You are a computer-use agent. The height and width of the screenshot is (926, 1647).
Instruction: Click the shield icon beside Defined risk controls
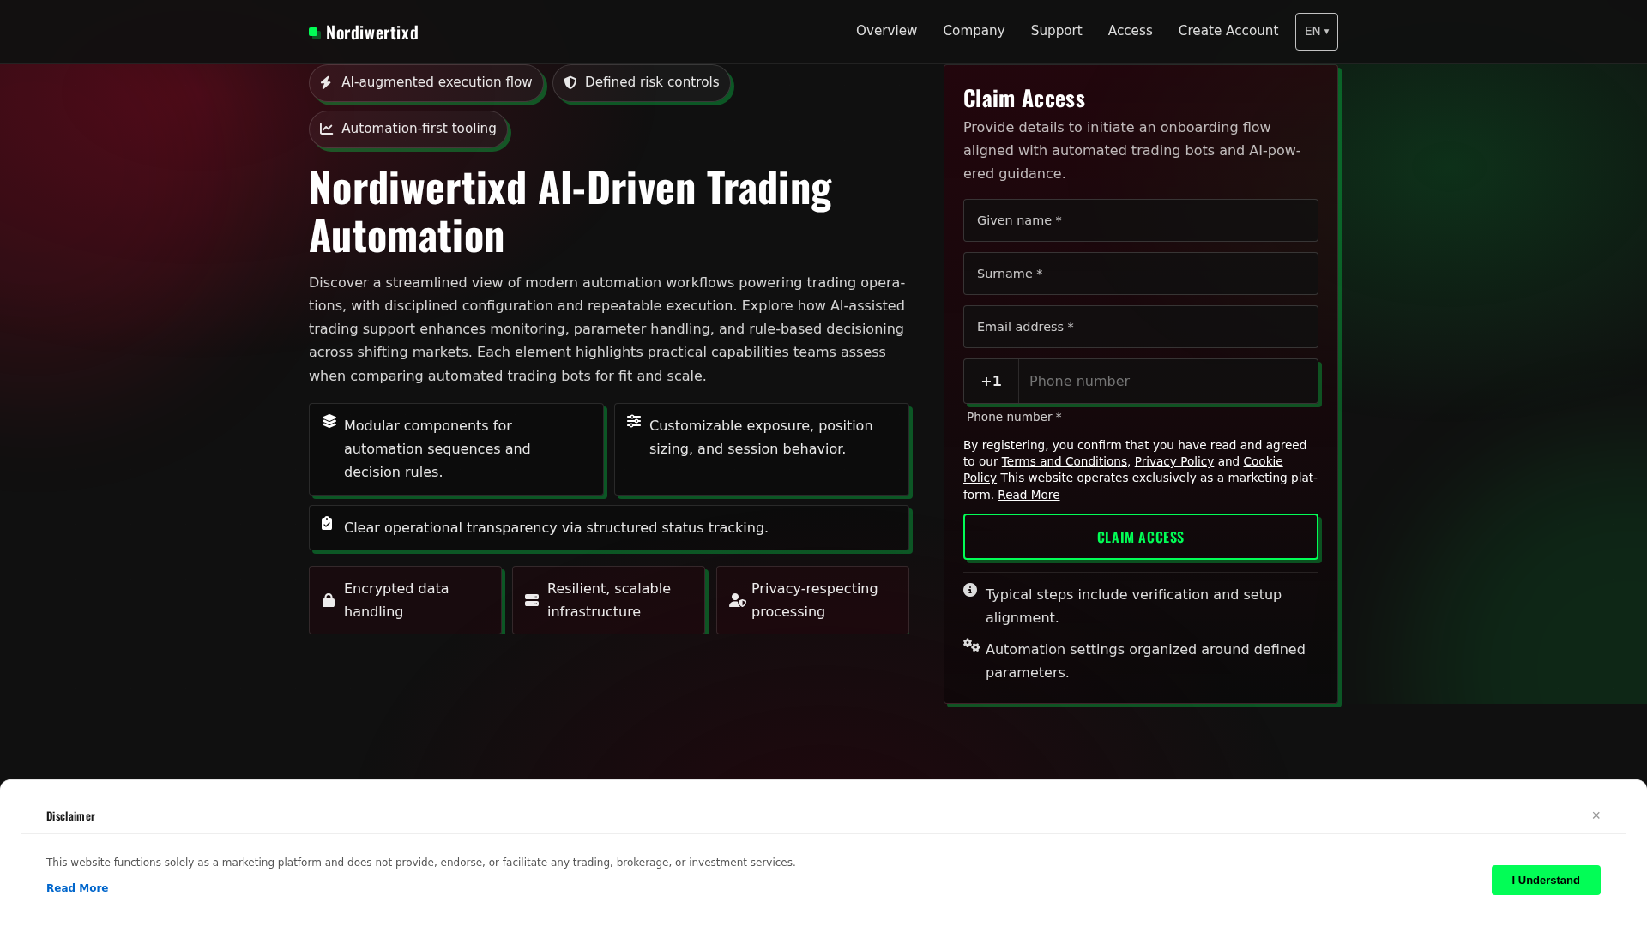570,83
